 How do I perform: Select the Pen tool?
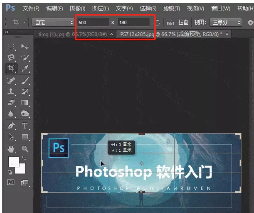point(11,126)
